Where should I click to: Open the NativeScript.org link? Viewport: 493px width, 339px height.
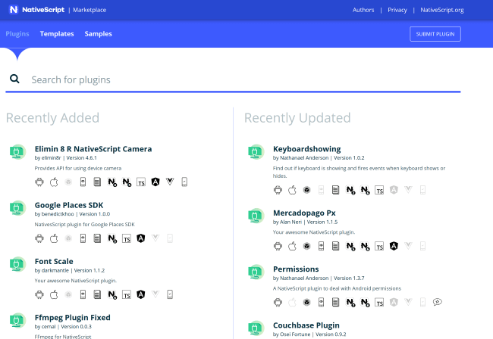coord(442,10)
